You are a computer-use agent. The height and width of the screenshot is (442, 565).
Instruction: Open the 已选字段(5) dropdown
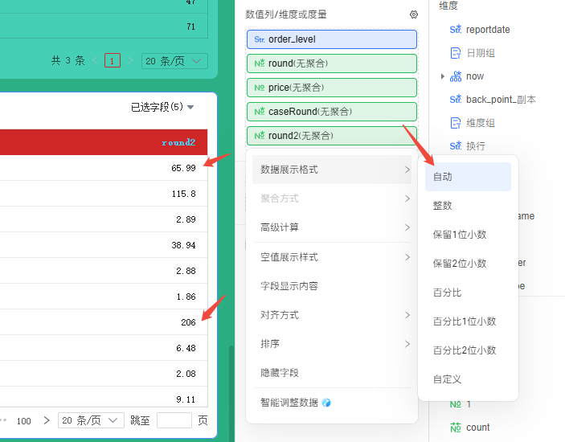click(x=162, y=107)
